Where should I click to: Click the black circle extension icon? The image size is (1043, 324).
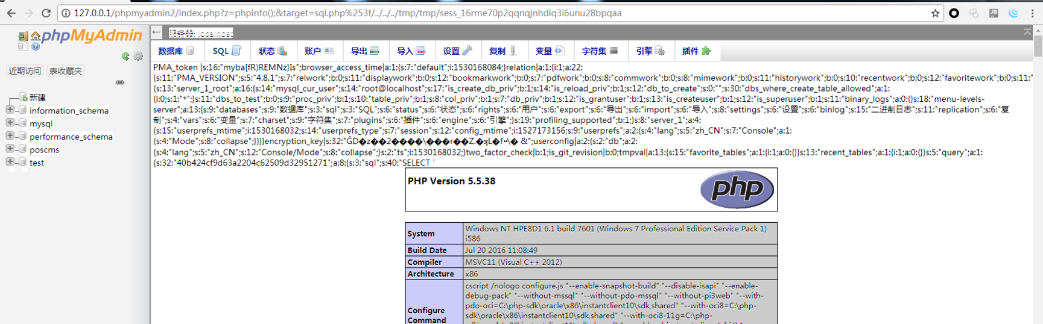(x=954, y=13)
